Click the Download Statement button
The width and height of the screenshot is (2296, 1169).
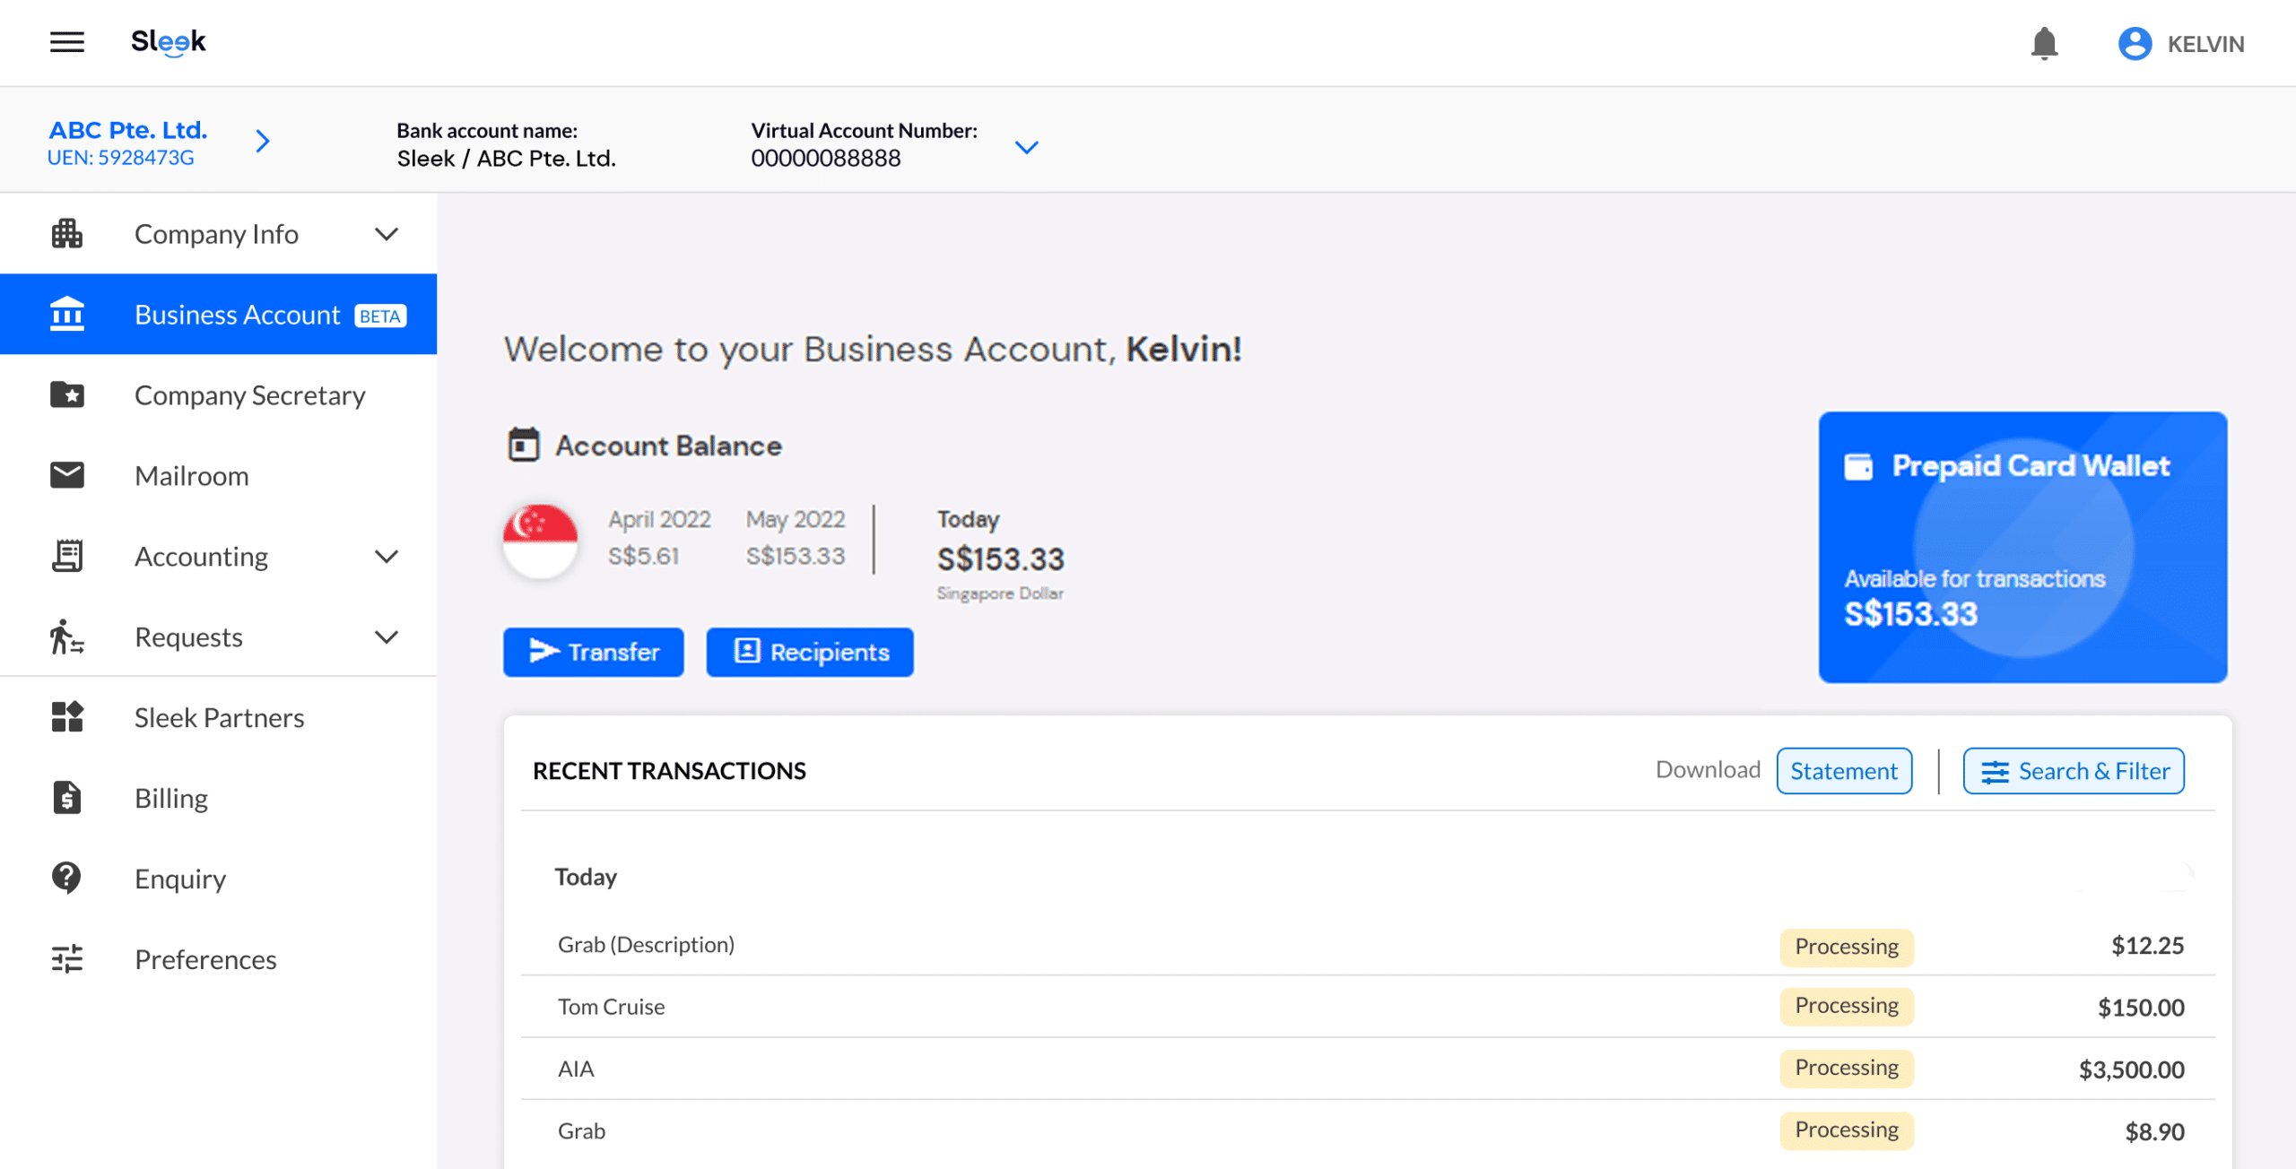[1844, 771]
